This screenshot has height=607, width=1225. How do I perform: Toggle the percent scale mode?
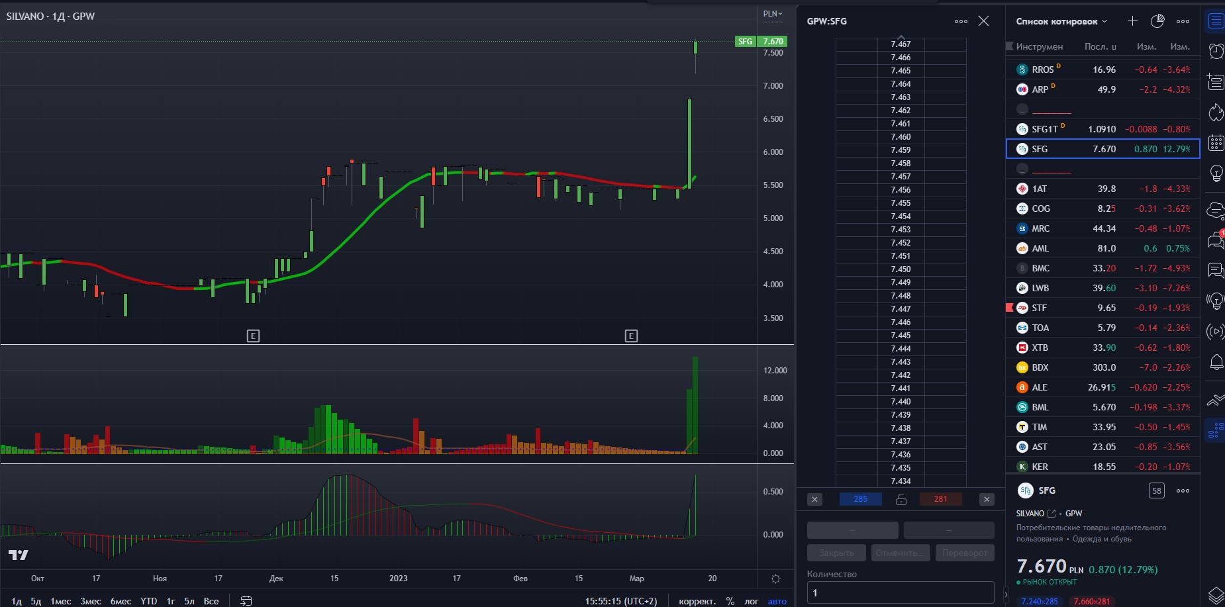(730, 601)
